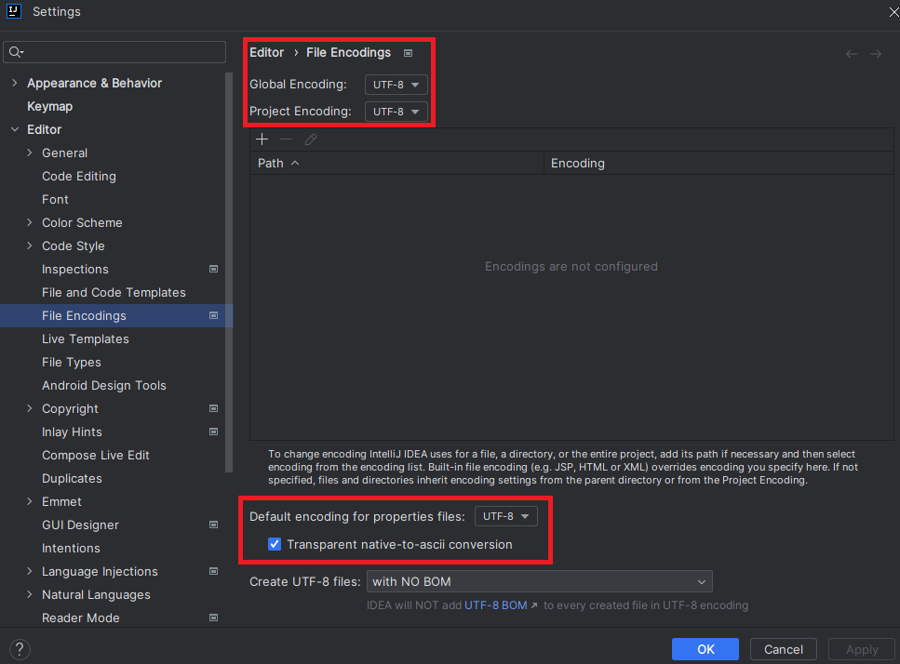Viewport: 900px width, 664px height.
Task: Click the search magnifier icon
Action: [x=16, y=52]
